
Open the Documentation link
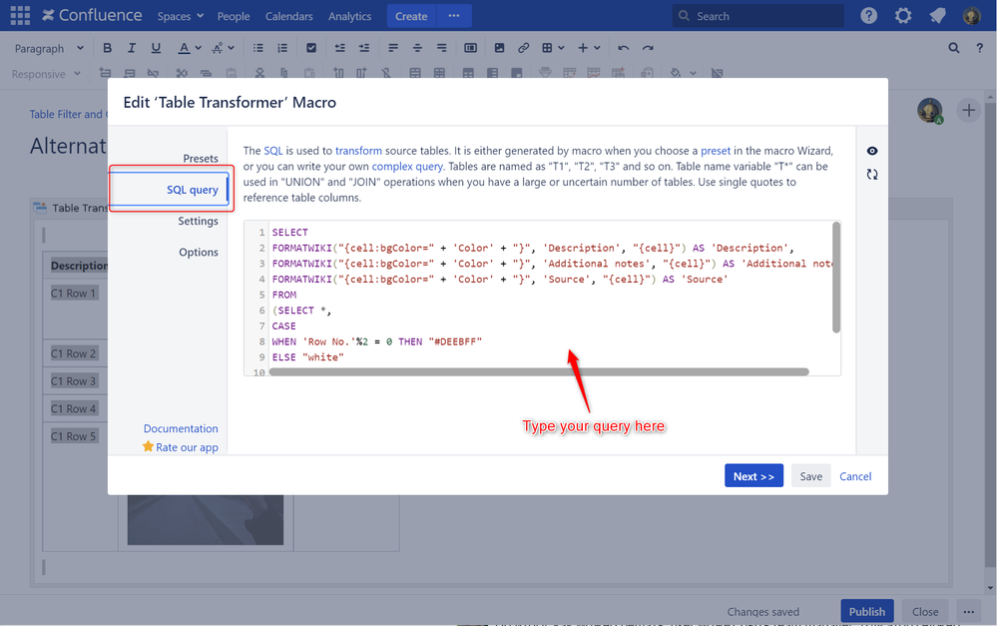click(x=181, y=428)
